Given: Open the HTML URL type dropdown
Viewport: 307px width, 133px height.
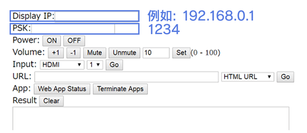Looking at the screenshot, I should (247, 77).
